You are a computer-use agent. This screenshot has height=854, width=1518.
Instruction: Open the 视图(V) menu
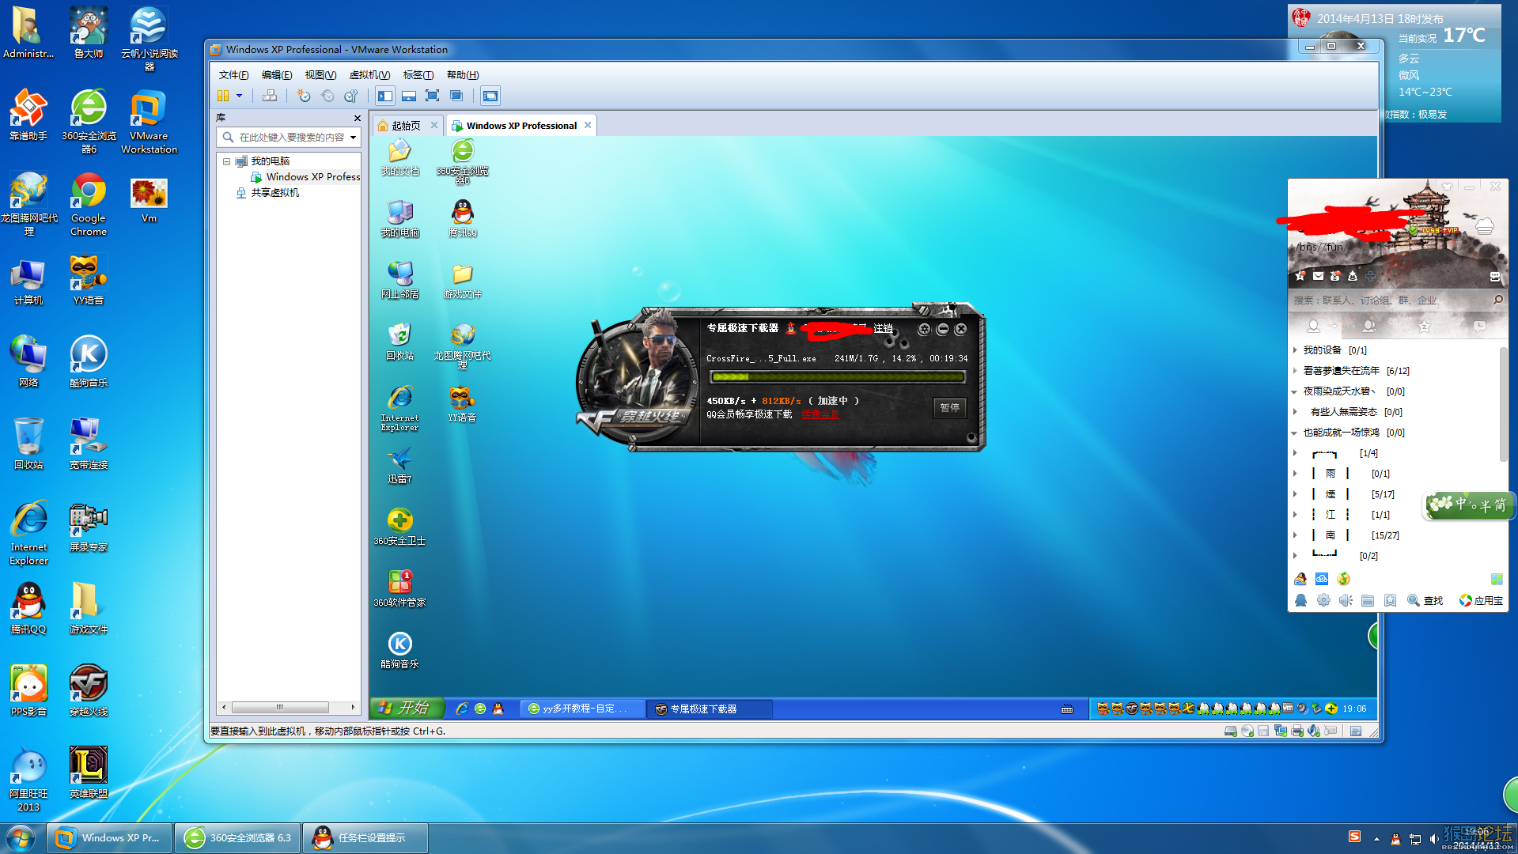320,75
